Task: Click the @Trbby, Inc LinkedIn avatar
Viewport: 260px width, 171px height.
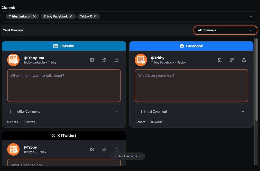Action: click(x=13, y=60)
